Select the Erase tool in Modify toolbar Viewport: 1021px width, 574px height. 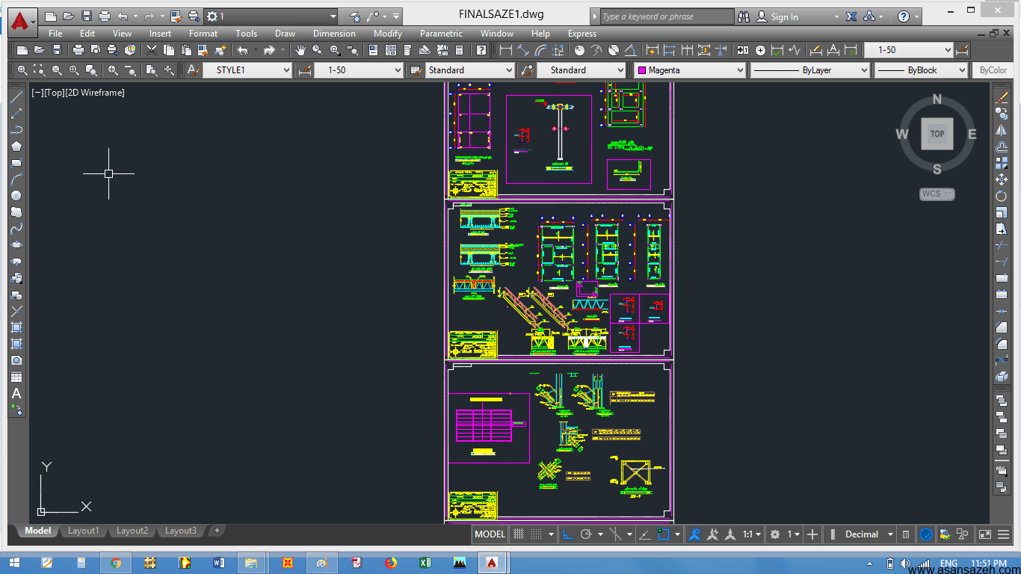(x=1002, y=97)
